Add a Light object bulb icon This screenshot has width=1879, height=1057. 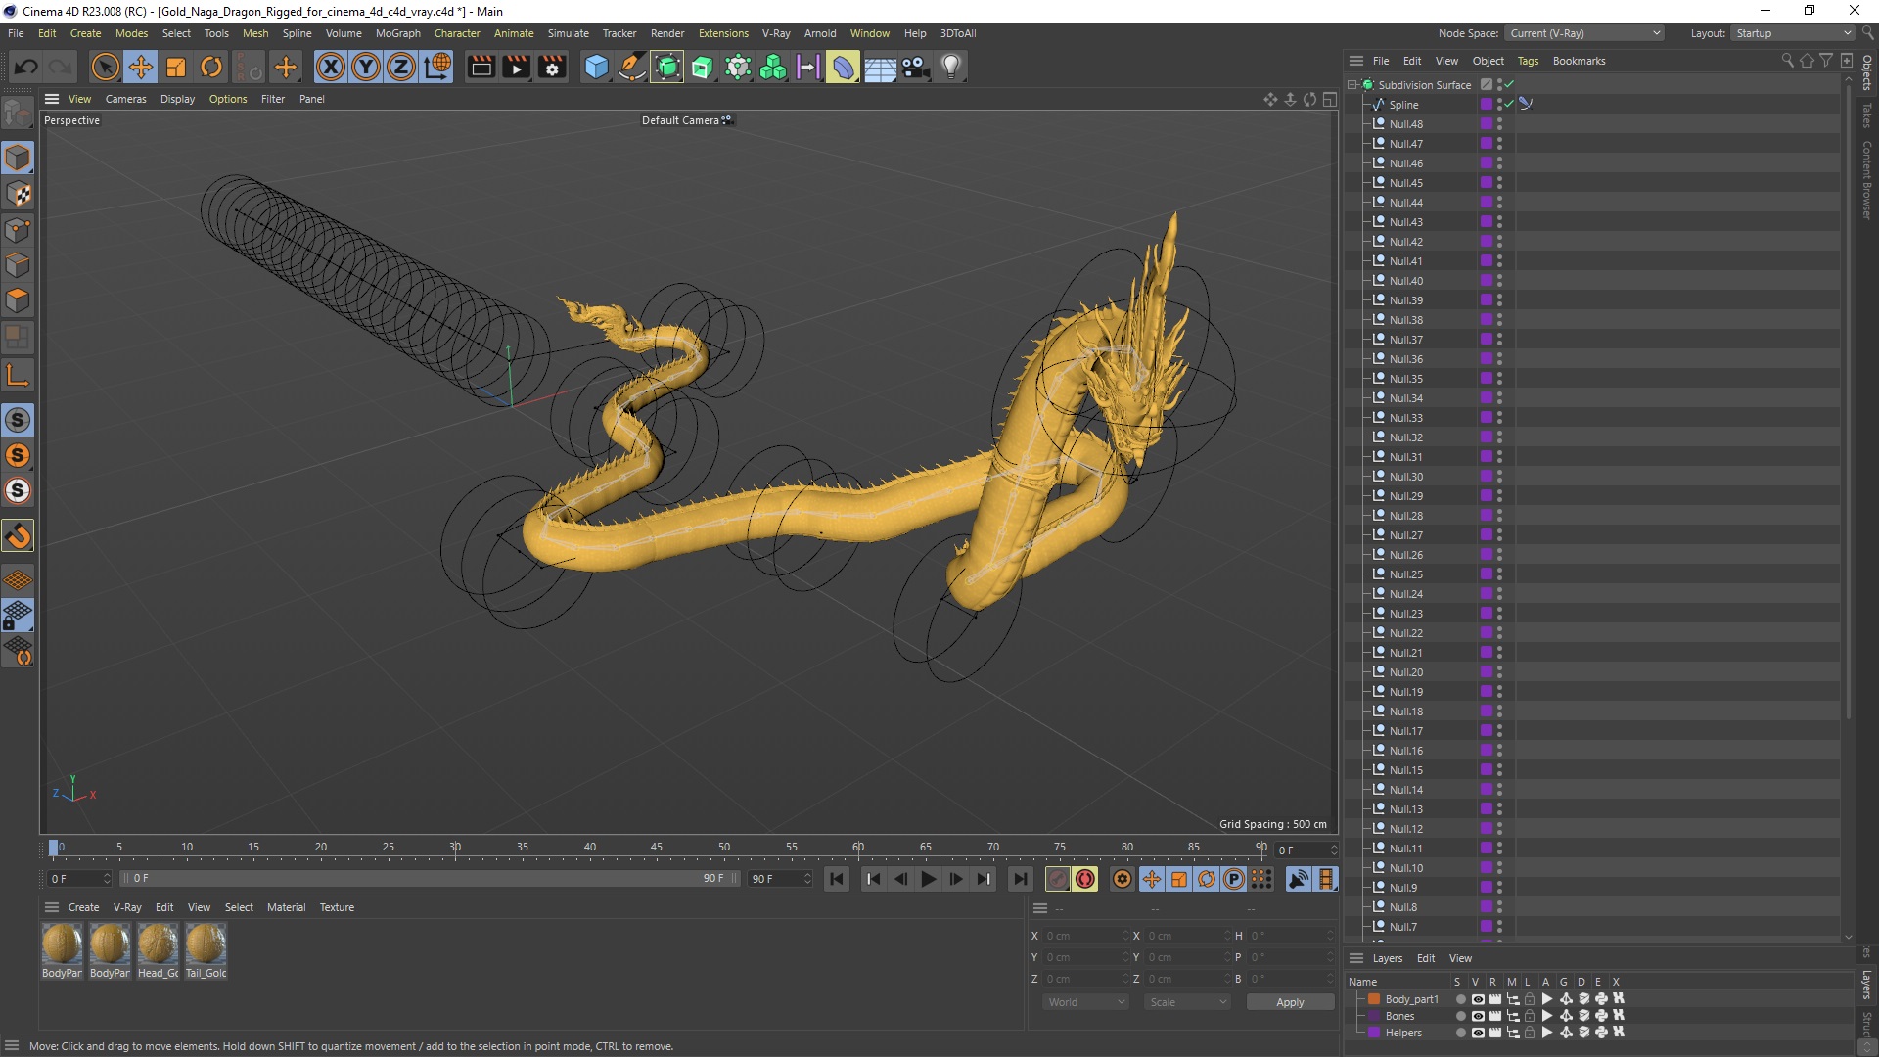point(951,67)
